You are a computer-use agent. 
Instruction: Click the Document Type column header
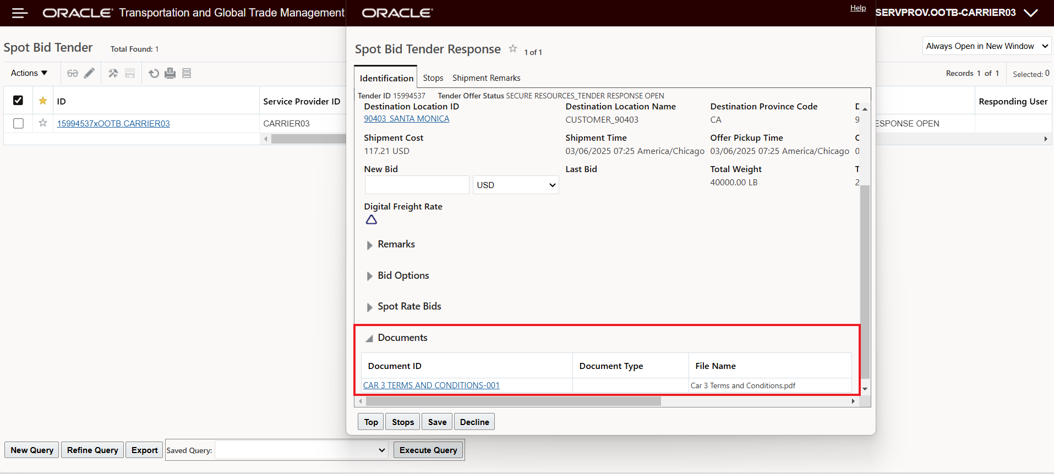tap(630, 366)
